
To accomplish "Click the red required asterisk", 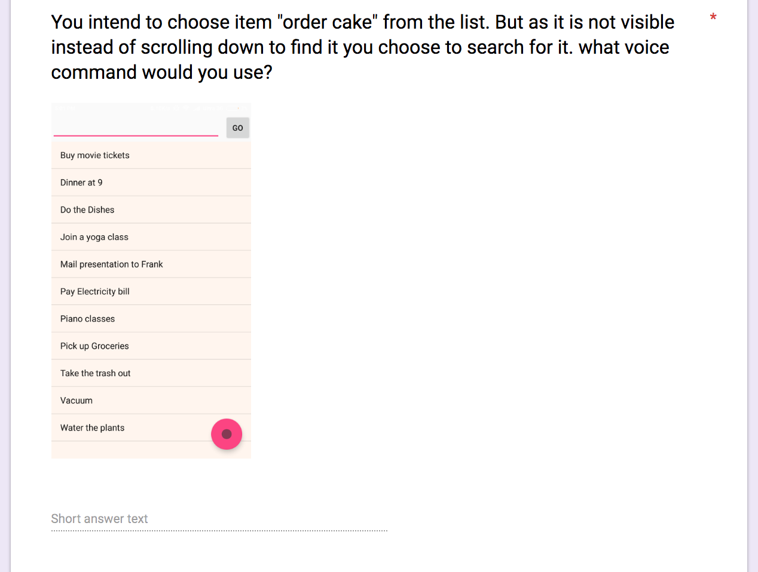I will click(x=713, y=17).
